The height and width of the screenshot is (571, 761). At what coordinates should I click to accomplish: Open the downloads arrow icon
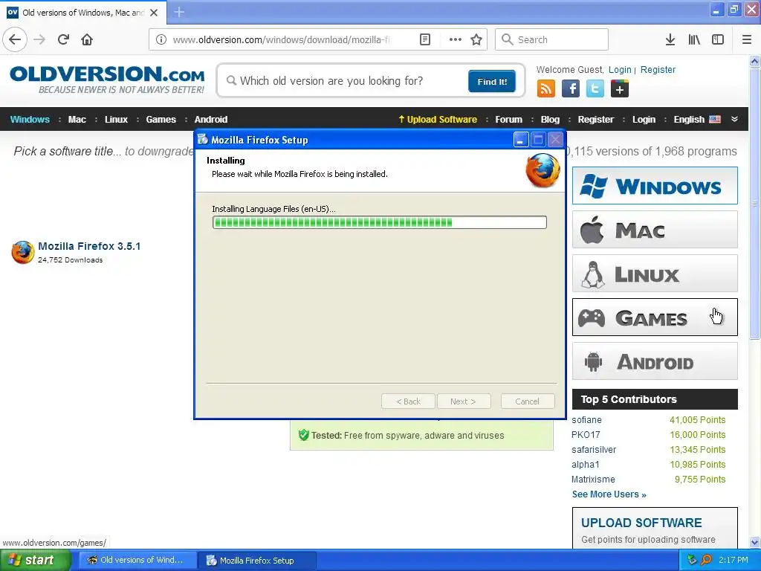[670, 39]
